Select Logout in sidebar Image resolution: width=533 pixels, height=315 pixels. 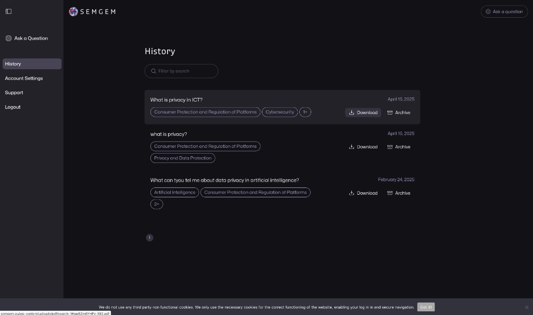[12, 107]
